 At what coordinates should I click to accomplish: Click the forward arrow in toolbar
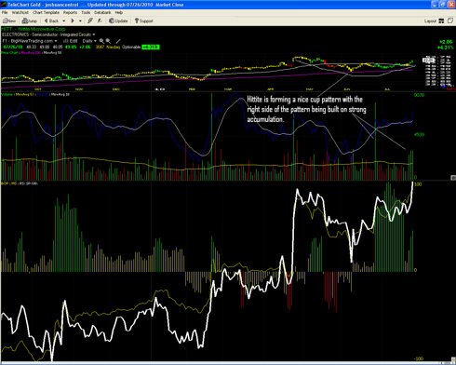coord(73,20)
